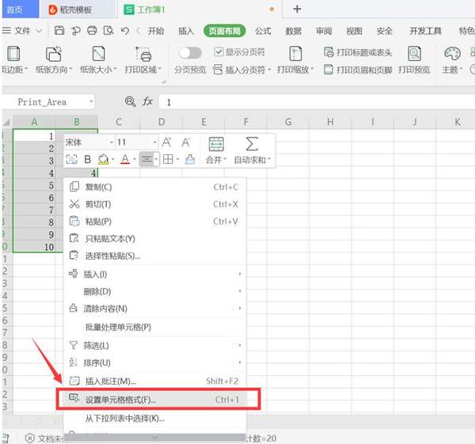Uncheck the 显示分页符 checkbox

(219, 52)
